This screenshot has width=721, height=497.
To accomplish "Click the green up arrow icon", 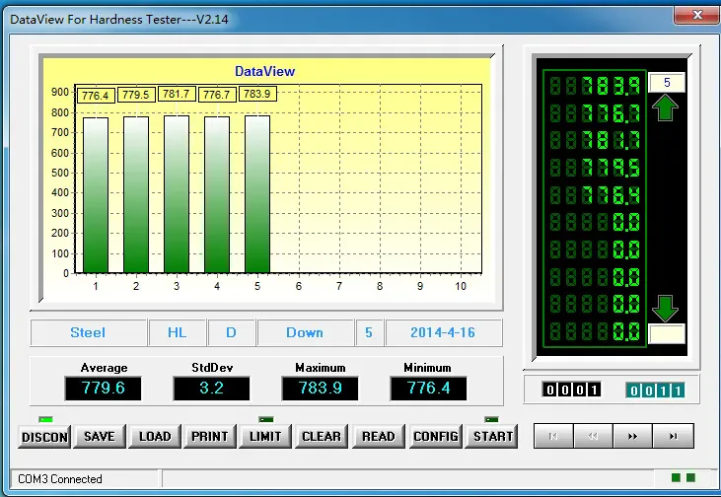I will 666,107.
